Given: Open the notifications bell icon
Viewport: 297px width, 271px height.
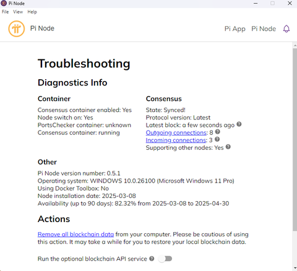Looking at the screenshot, I should [286, 28].
